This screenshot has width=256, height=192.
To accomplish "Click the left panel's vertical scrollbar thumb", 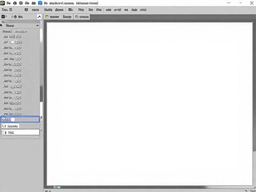I will click(41, 94).
